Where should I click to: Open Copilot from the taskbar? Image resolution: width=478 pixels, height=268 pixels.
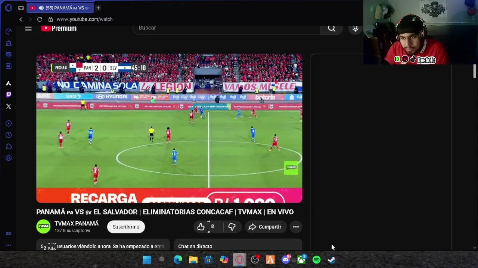coord(224,260)
